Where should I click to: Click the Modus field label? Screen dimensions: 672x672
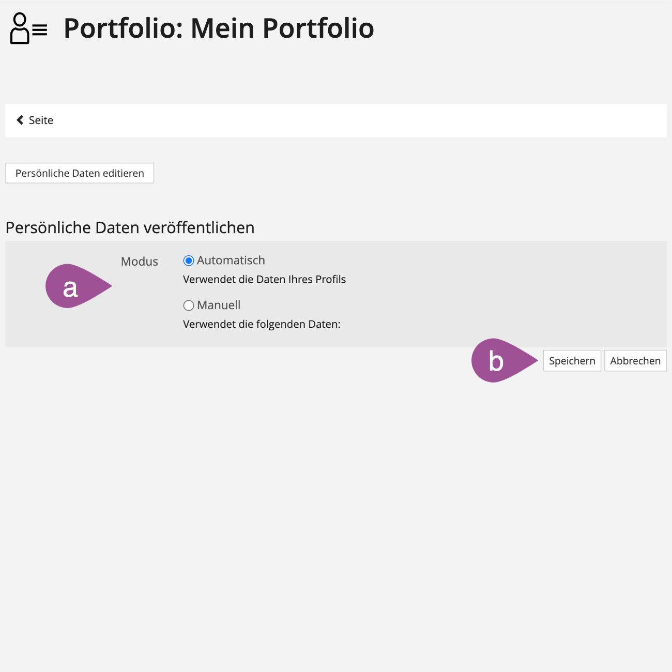(140, 262)
